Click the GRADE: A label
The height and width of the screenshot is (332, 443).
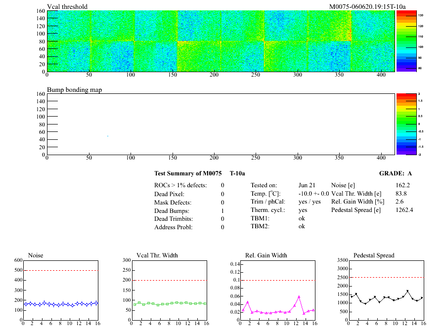(395, 173)
